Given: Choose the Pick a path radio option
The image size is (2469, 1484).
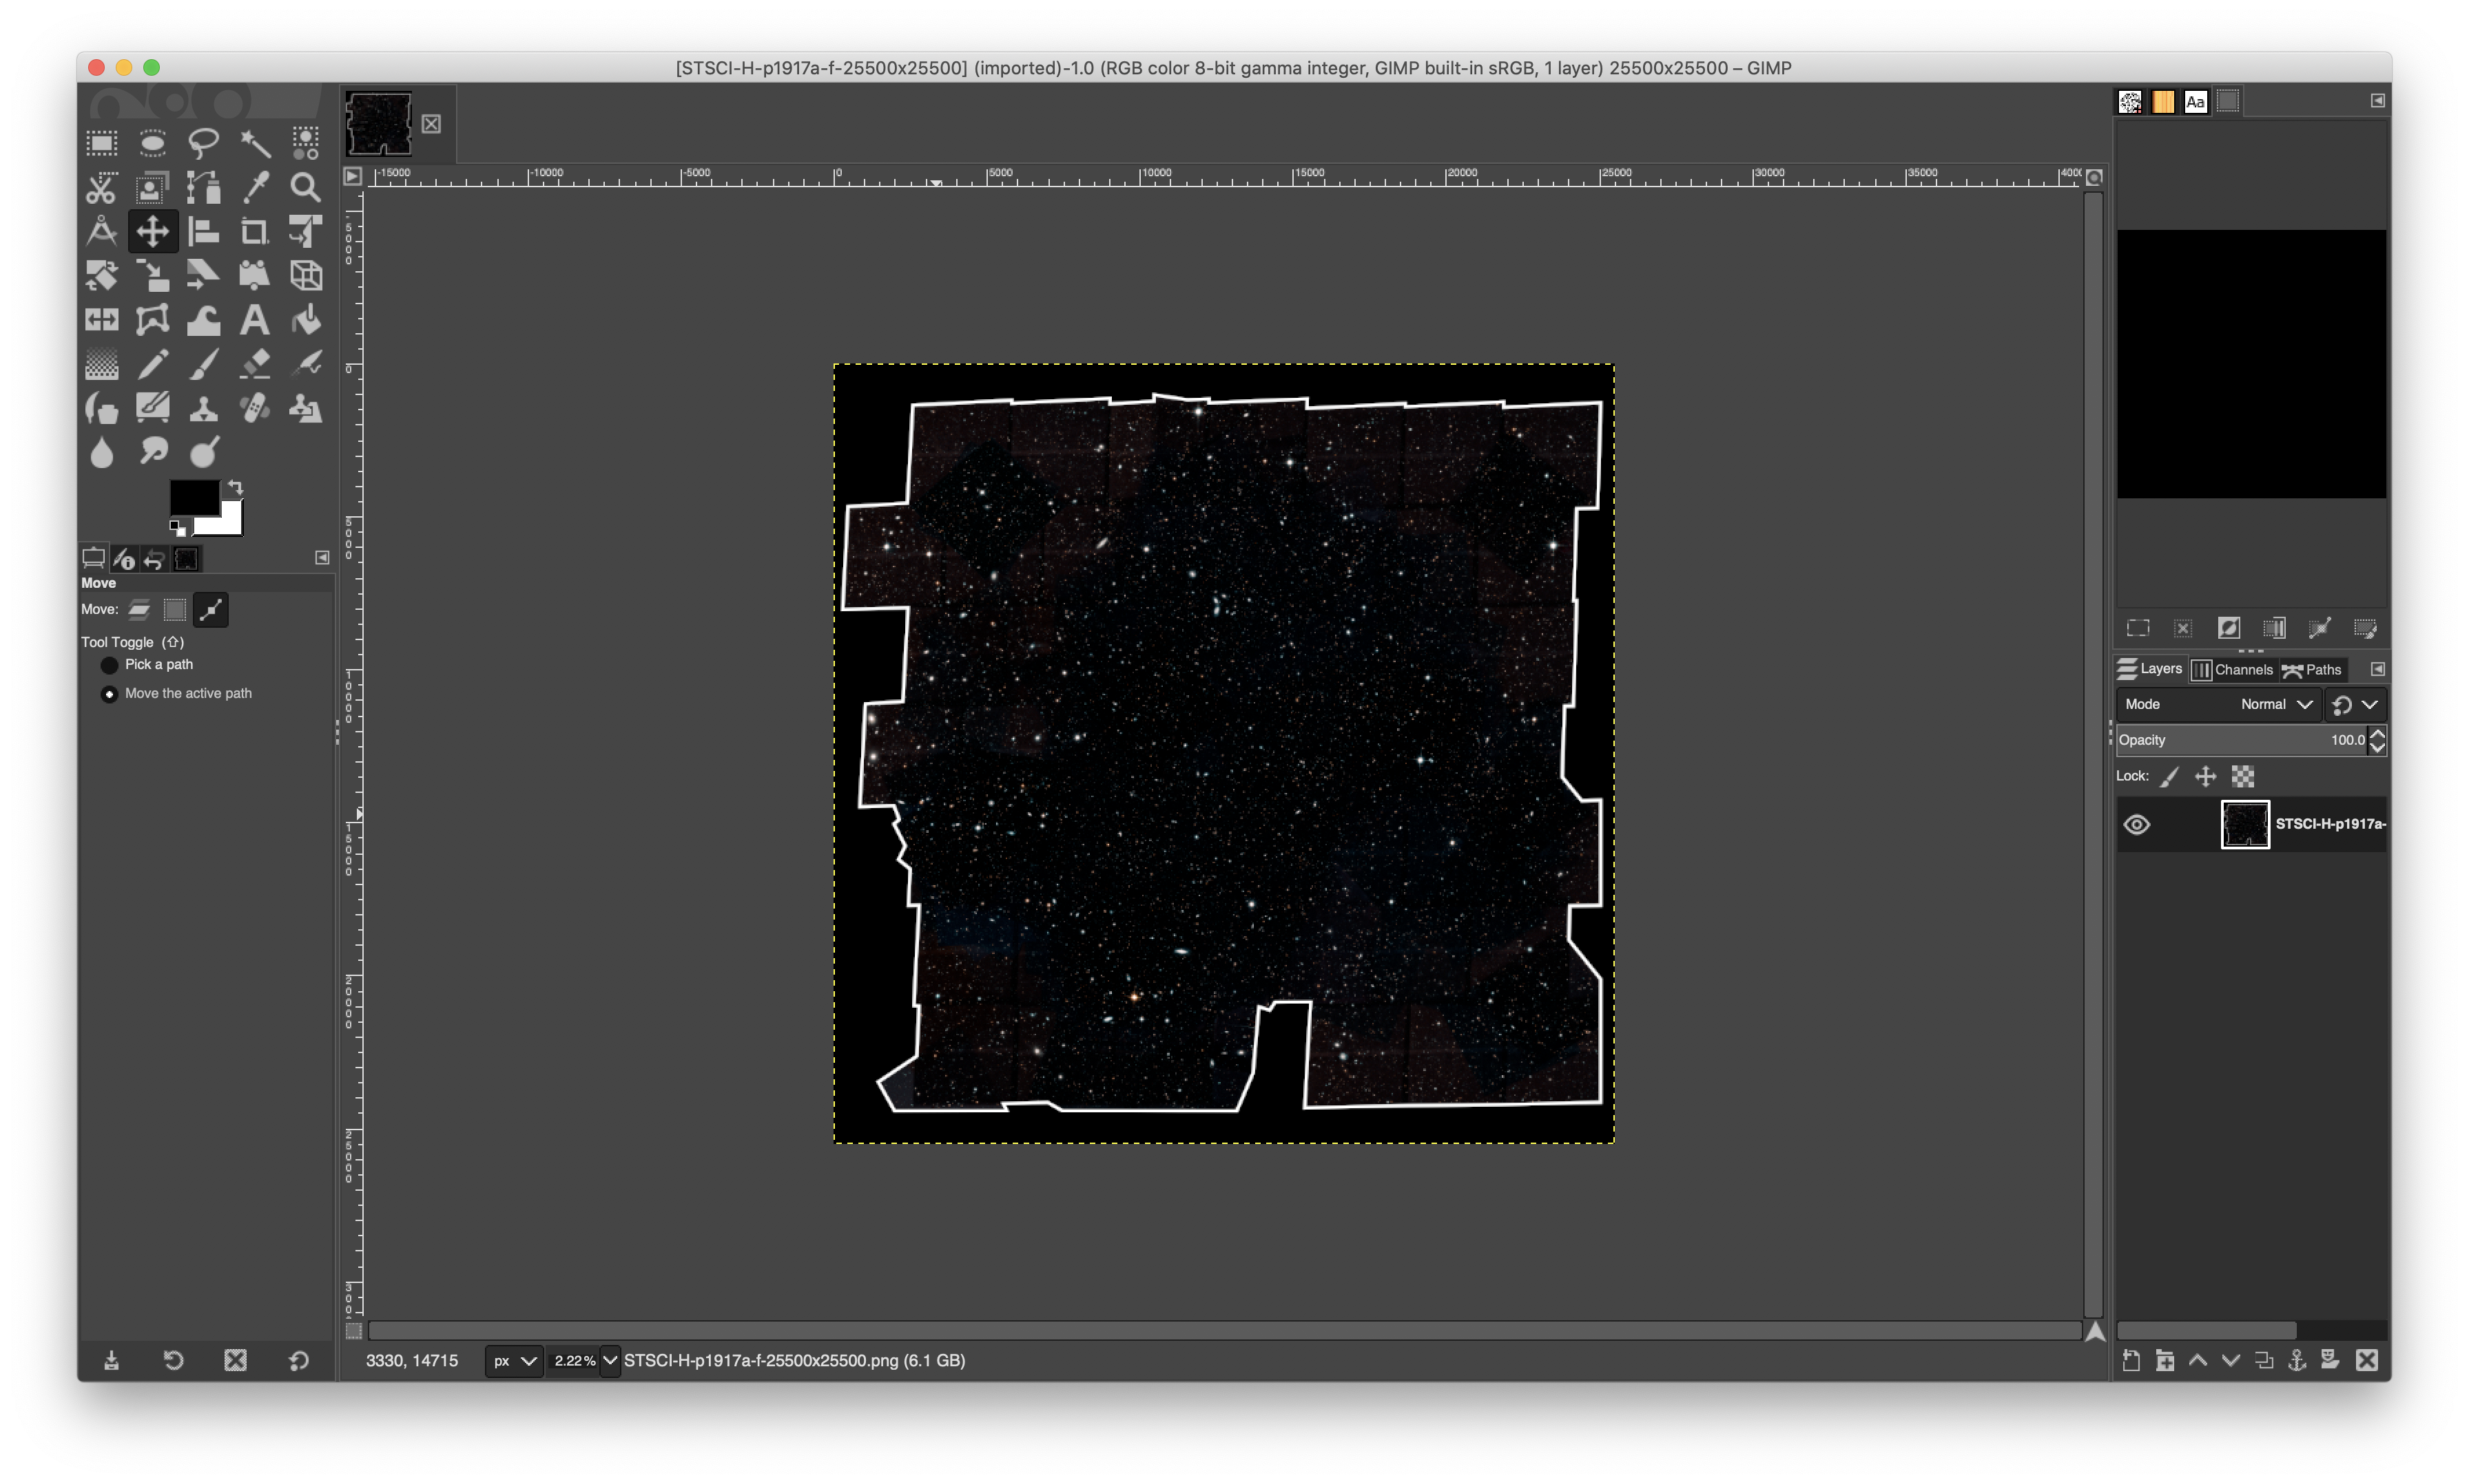Looking at the screenshot, I should tap(110, 665).
